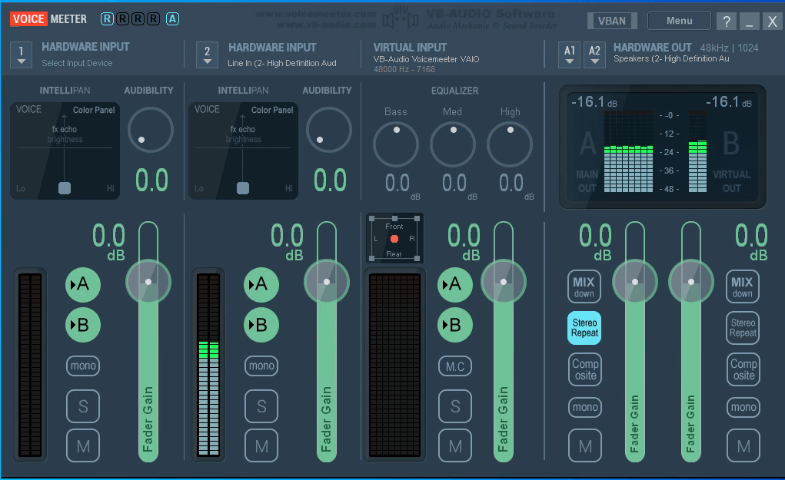Click the Bass equalizer knob
Image resolution: width=785 pixels, height=480 pixels.
click(x=396, y=144)
